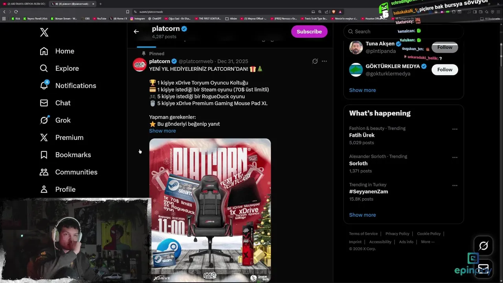Open the OBS bookmark
The width and height of the screenshot is (503, 283).
(86, 18)
